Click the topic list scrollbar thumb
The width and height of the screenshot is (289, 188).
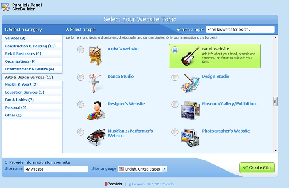(275, 101)
